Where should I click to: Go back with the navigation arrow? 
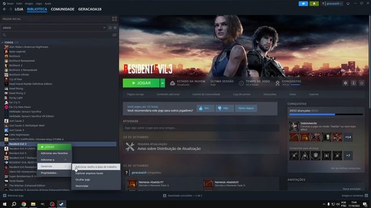pos(5,9)
